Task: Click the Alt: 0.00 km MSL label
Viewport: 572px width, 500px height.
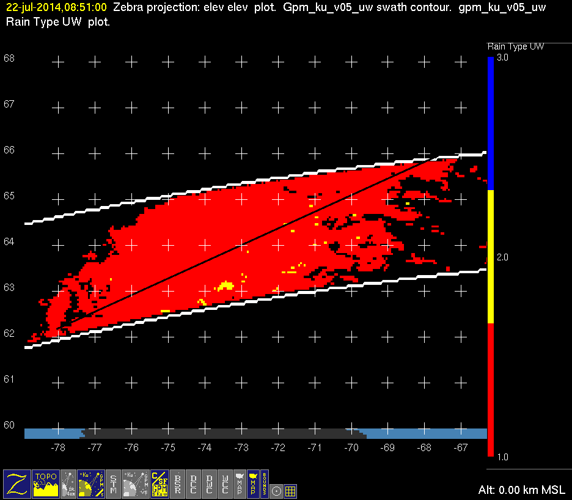Action: pyautogui.click(x=521, y=490)
